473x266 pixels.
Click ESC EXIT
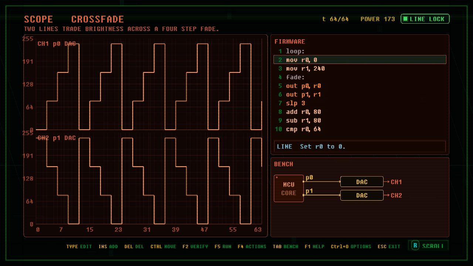389,246
